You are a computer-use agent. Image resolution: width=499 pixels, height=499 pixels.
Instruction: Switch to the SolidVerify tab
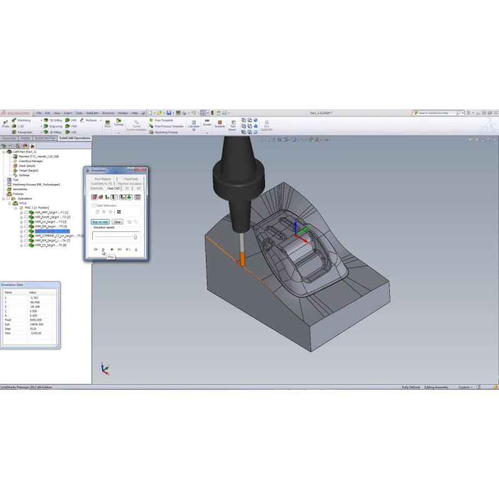(97, 188)
